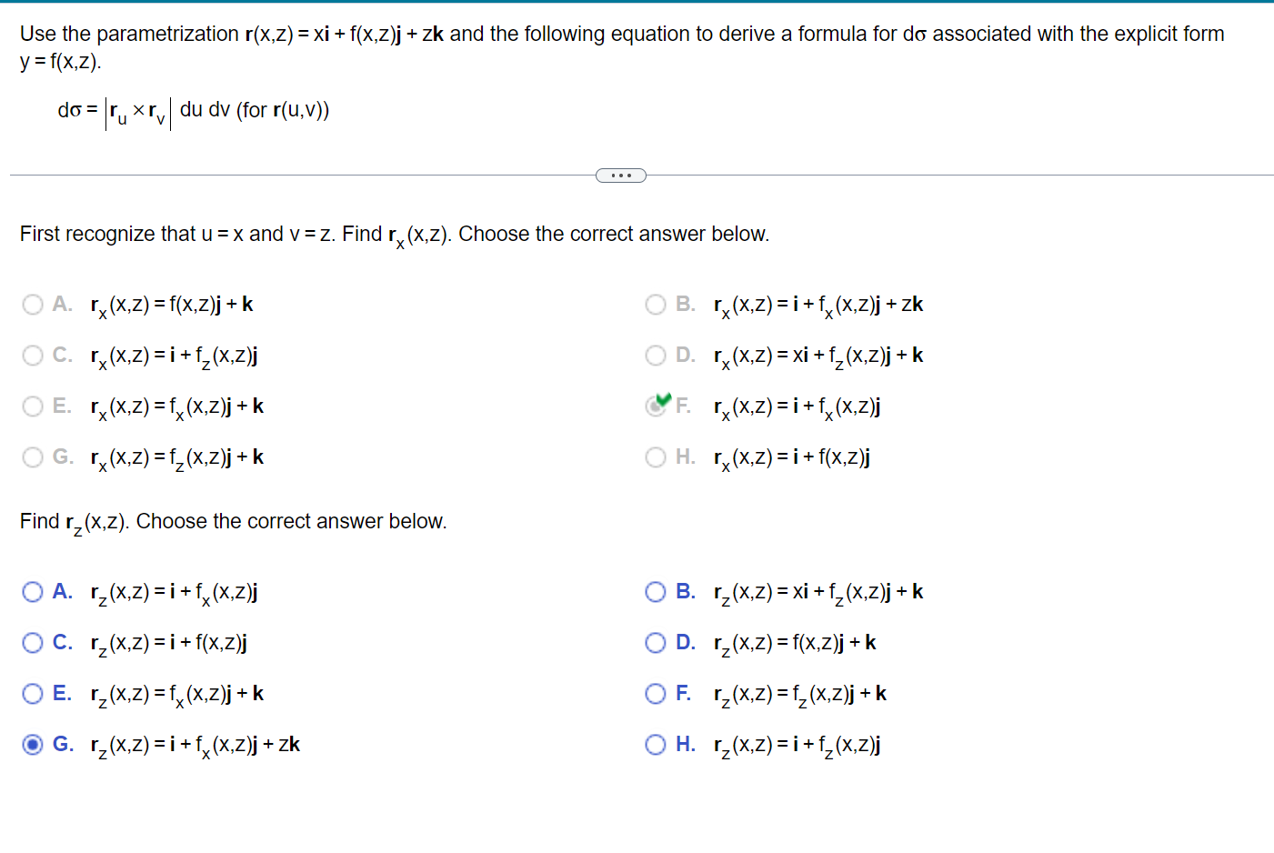Choose answer H with i + f_z(x,z)j
The height and width of the screenshot is (853, 1274).
(x=656, y=744)
